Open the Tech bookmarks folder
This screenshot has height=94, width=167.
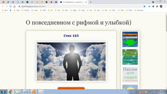(121, 10)
